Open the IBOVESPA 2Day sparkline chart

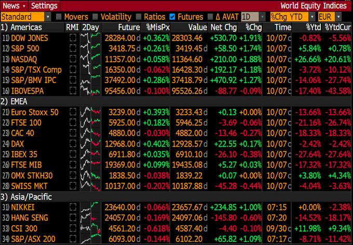click(x=90, y=91)
